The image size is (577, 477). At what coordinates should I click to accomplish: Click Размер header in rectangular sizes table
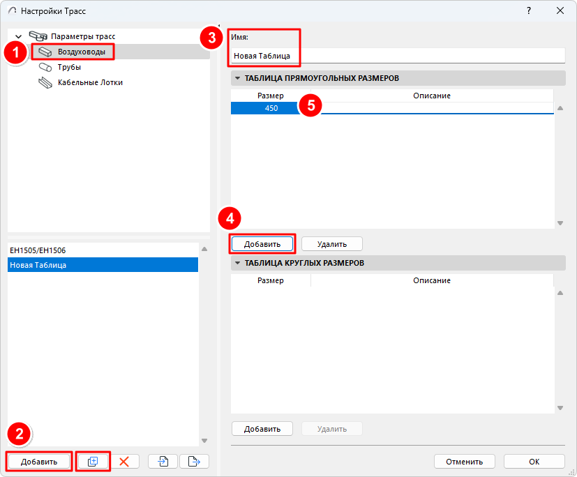271,96
